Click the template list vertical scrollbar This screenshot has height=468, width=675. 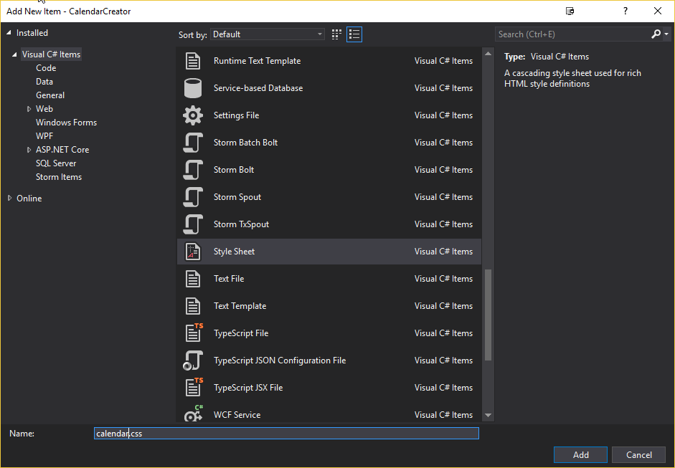coord(488,315)
